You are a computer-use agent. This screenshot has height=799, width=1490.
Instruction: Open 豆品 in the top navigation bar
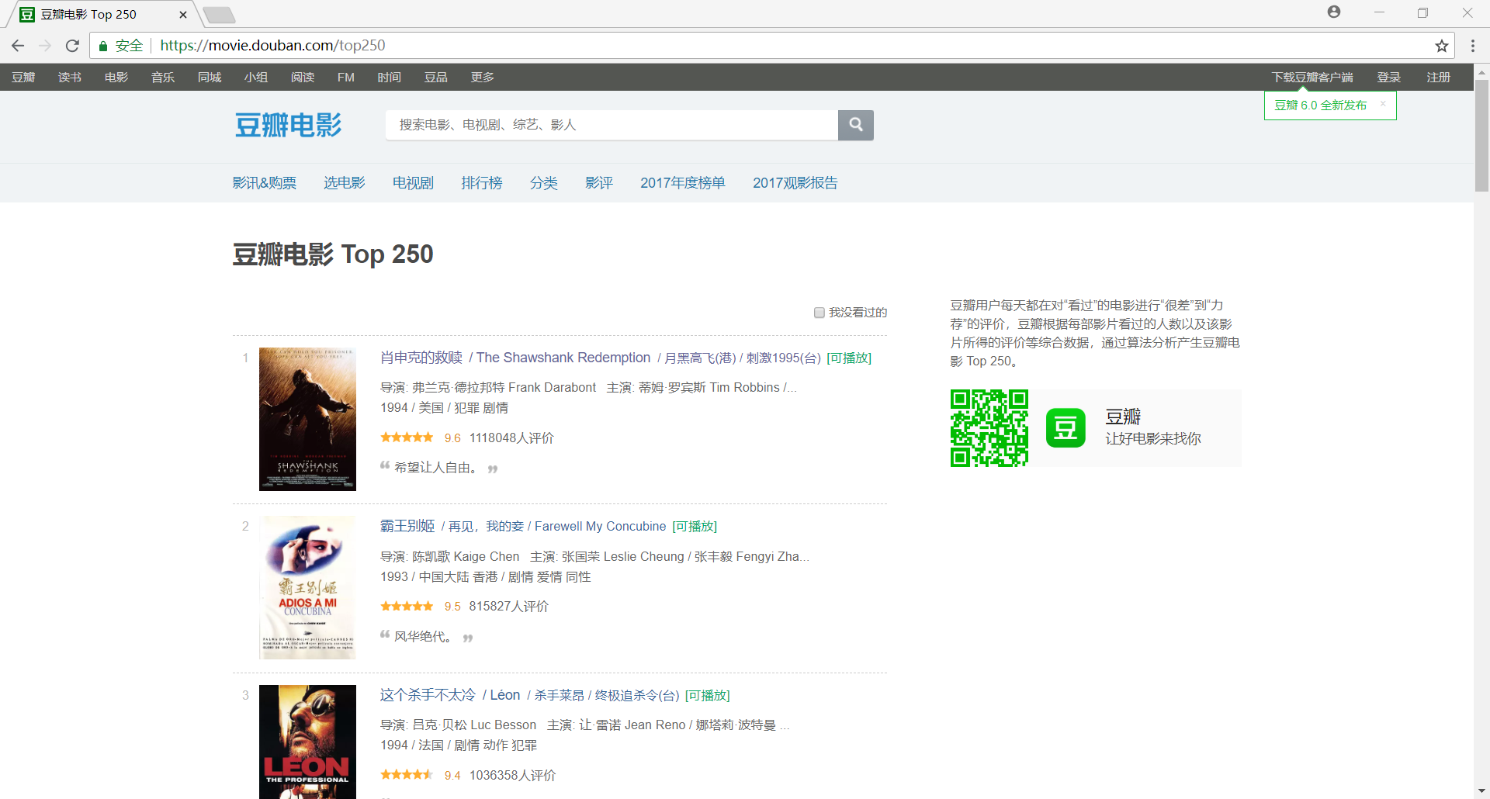tap(436, 77)
